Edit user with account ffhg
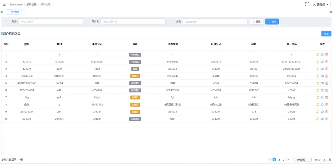Viewport: 333px width, 164px height. 318,97
